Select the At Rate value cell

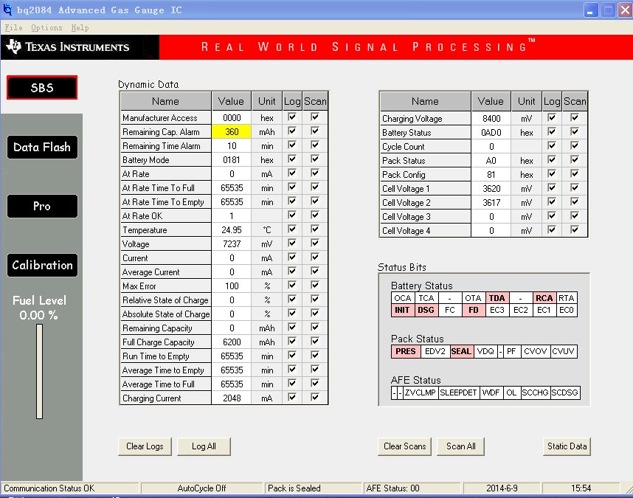(x=232, y=174)
